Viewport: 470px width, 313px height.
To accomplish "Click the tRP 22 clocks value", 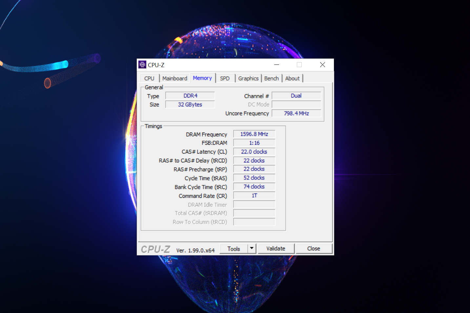I will click(254, 169).
